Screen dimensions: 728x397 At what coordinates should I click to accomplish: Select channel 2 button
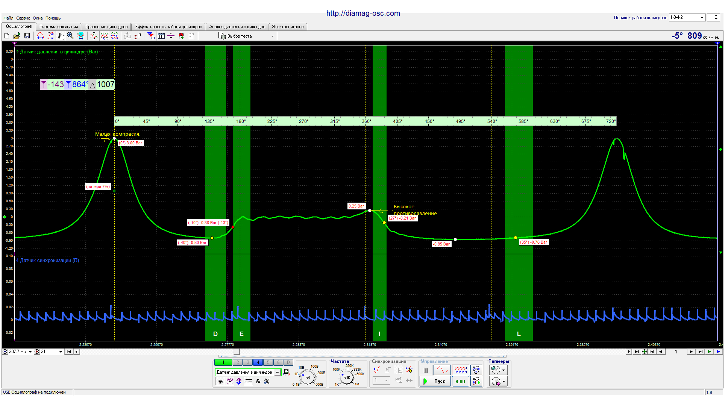pyautogui.click(x=238, y=362)
